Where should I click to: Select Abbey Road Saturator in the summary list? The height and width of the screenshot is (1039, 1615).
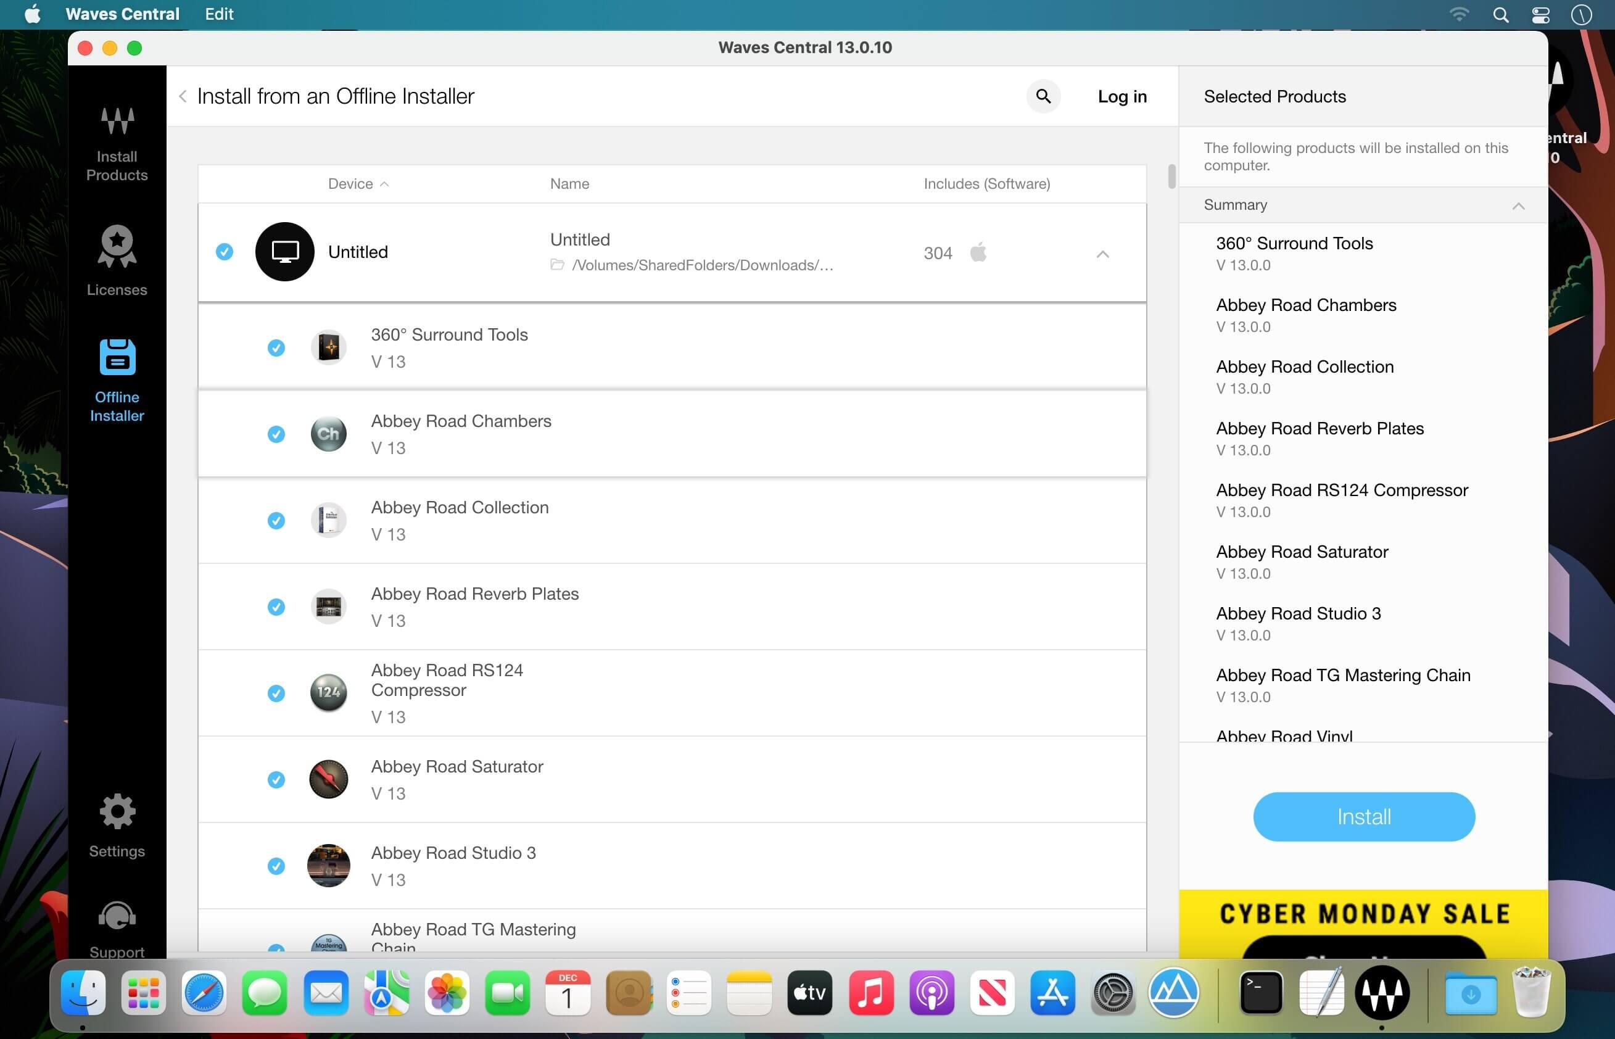click(1301, 552)
